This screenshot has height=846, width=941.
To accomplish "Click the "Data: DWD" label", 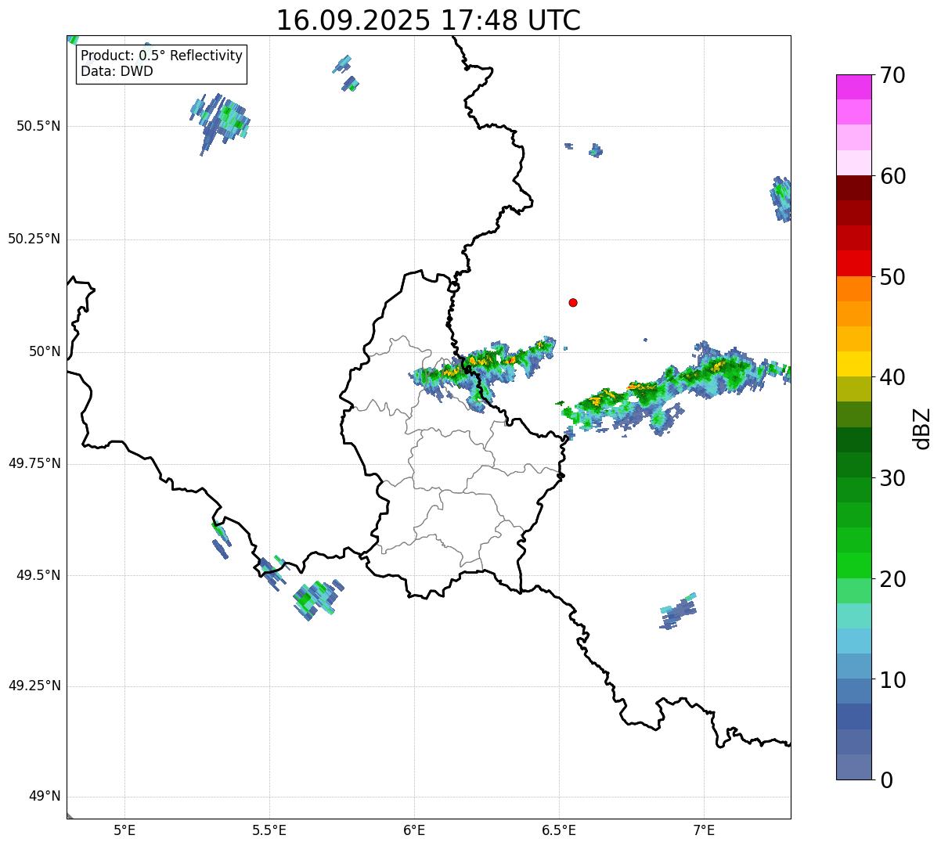I will tap(117, 71).
